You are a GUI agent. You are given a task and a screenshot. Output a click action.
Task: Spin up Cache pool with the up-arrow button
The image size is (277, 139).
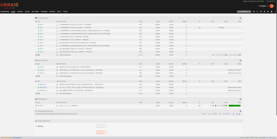pyautogui.click(x=39, y=76)
